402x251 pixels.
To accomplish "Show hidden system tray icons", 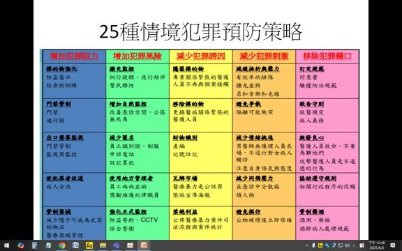I will tap(307, 245).
